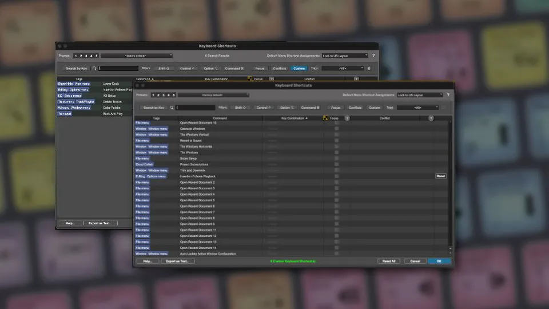Viewport: 549px width, 309px height.
Task: Toggle the Focus checkbox for Cascade Windows
Action: tap(336, 129)
